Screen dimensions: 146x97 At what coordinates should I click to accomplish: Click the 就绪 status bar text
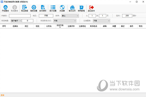2,95
